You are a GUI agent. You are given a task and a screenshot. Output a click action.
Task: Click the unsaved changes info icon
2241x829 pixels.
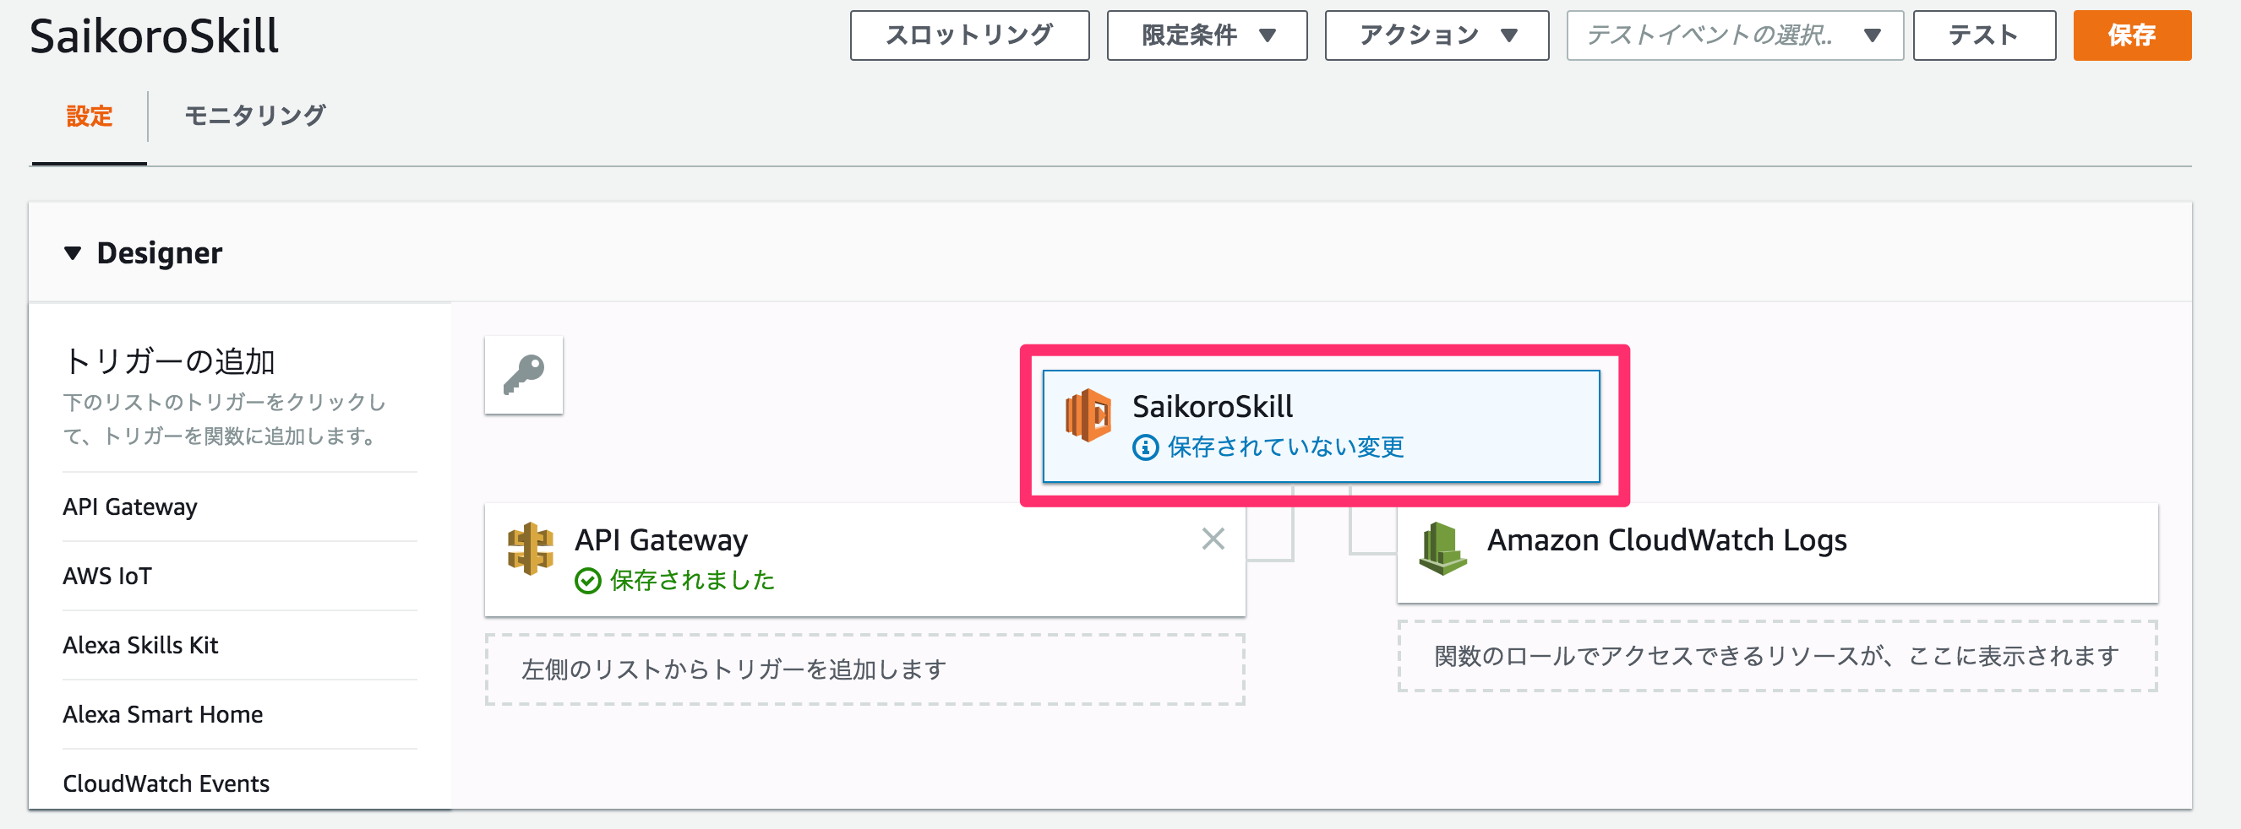(x=1145, y=447)
